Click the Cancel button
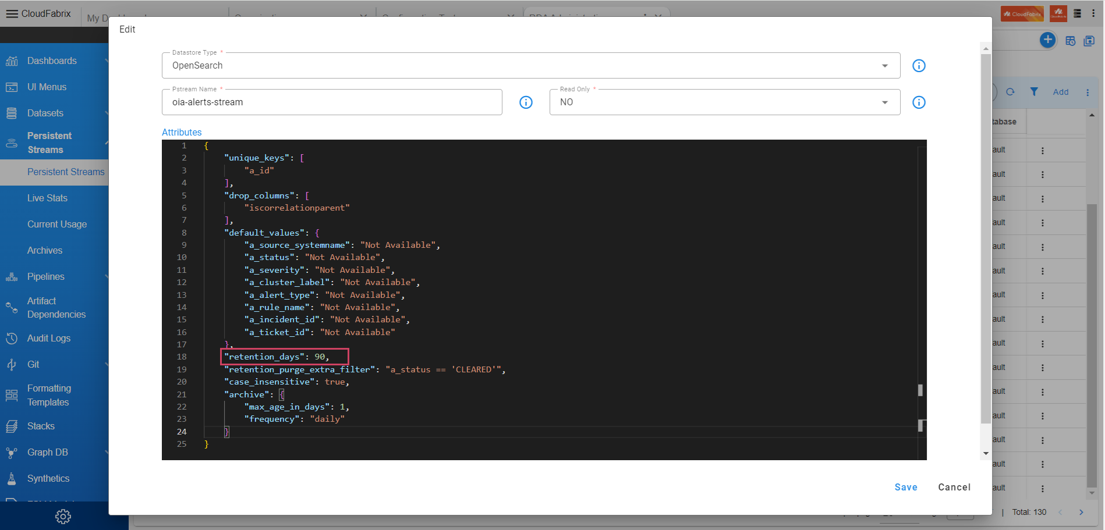Screen dimensions: 1105x530 point(954,487)
